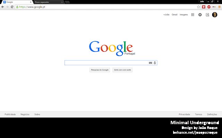Open the Termos footer link

point(198,114)
